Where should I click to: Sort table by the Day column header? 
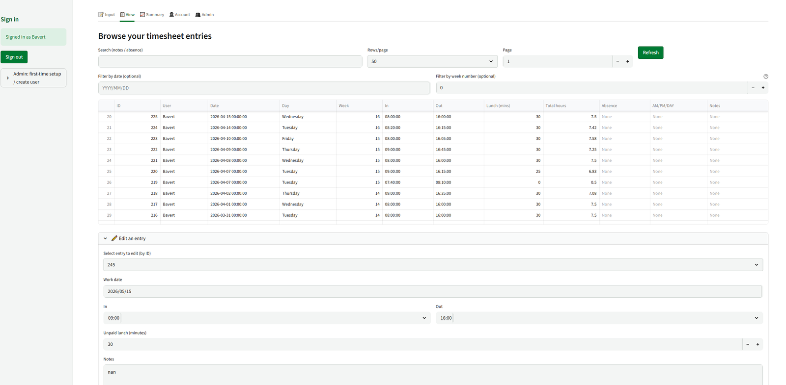click(308, 105)
